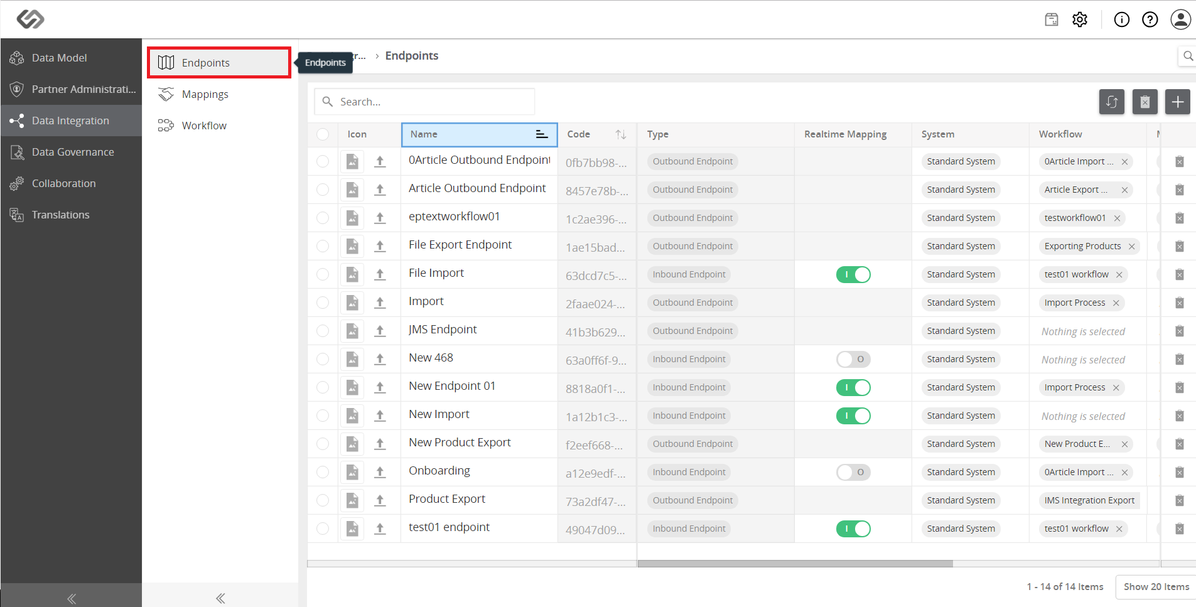1196x607 pixels.
Task: Open the Data Model menu
Action: pos(71,58)
